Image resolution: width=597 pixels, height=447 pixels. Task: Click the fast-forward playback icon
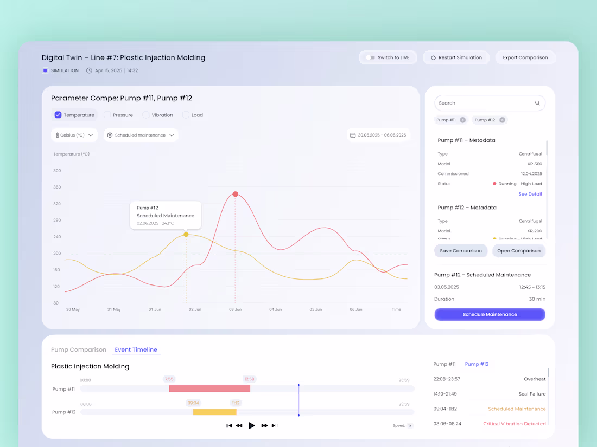[x=264, y=425]
